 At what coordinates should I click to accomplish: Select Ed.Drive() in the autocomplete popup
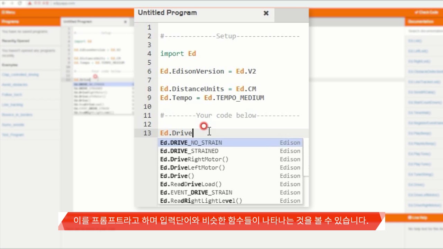230,176
